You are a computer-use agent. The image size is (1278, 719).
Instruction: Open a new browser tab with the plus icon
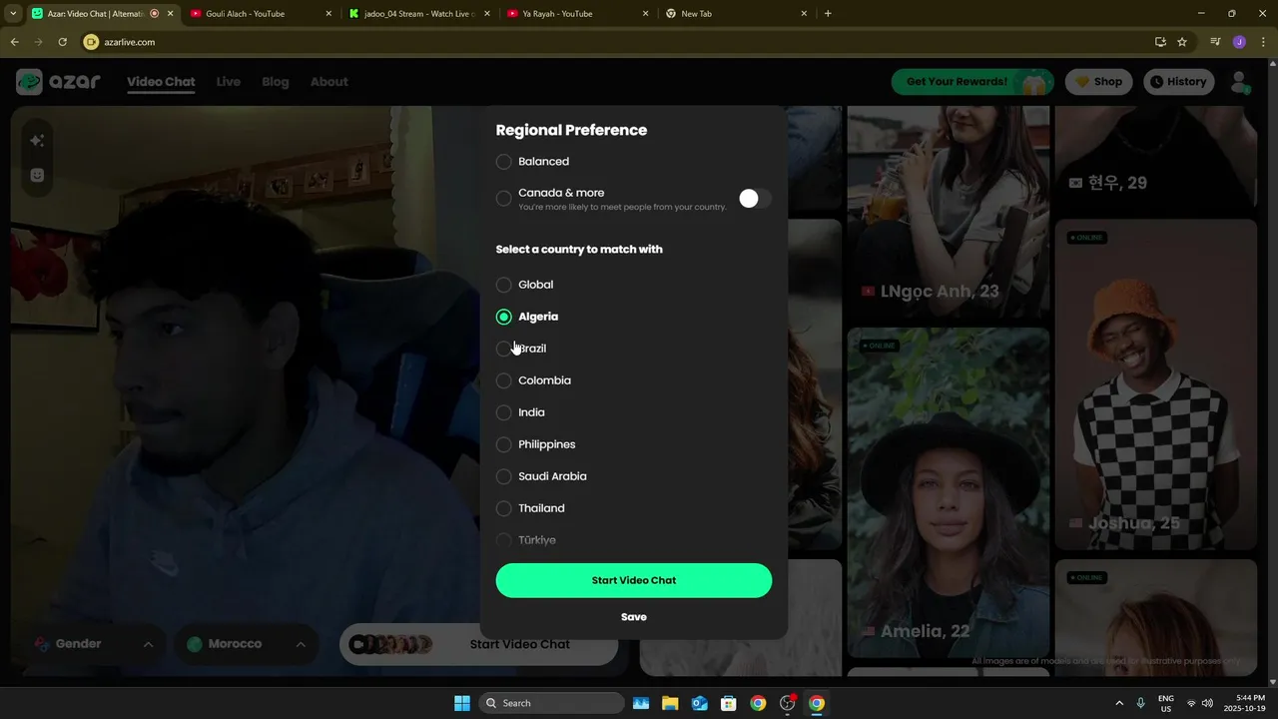(828, 14)
